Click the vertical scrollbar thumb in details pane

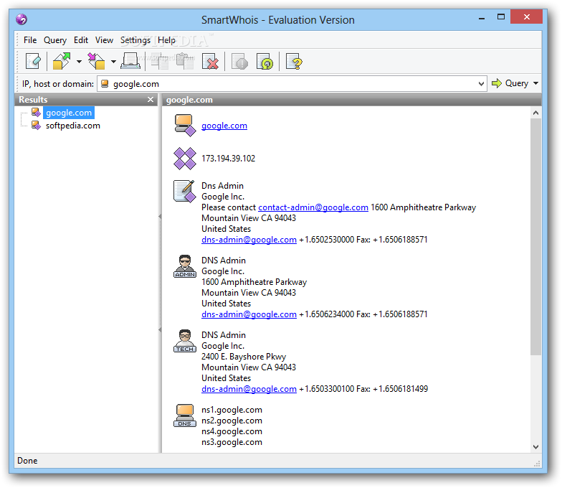point(536,237)
